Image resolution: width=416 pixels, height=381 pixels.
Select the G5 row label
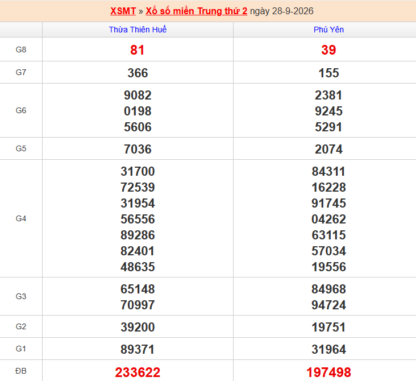point(21,148)
